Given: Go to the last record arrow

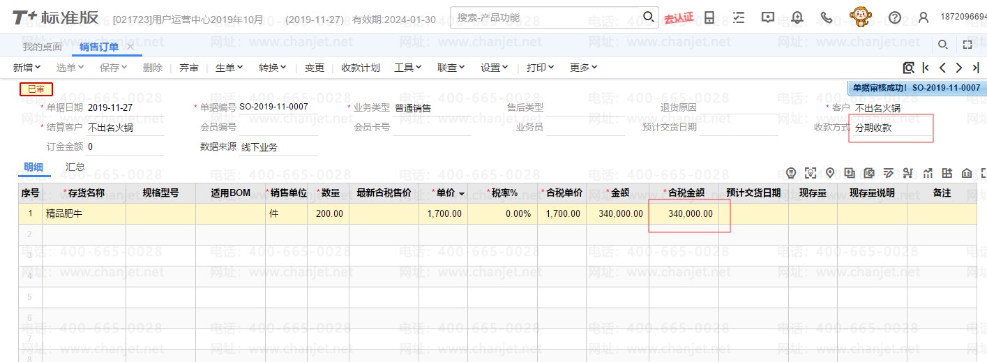Looking at the screenshot, I should click(x=976, y=68).
